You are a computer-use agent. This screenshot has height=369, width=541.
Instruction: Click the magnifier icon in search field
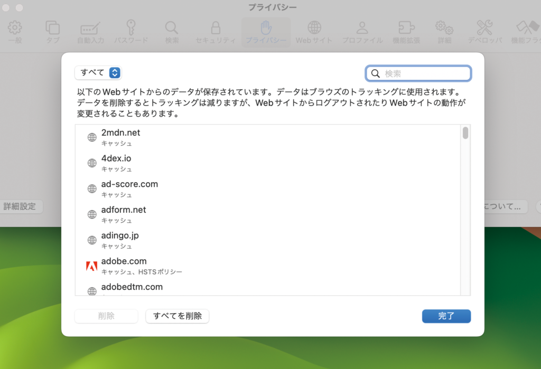click(x=376, y=73)
